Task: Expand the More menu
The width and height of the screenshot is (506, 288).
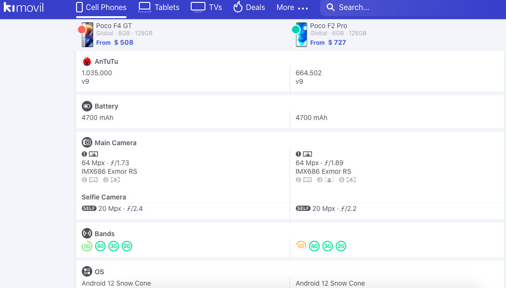Action: pos(292,8)
